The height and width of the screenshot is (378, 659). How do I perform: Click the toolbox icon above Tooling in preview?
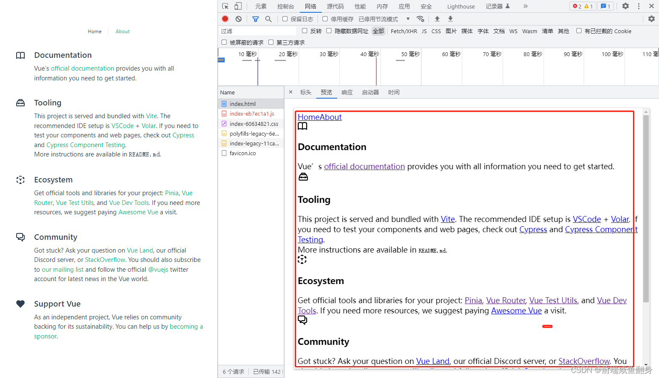pyautogui.click(x=303, y=177)
